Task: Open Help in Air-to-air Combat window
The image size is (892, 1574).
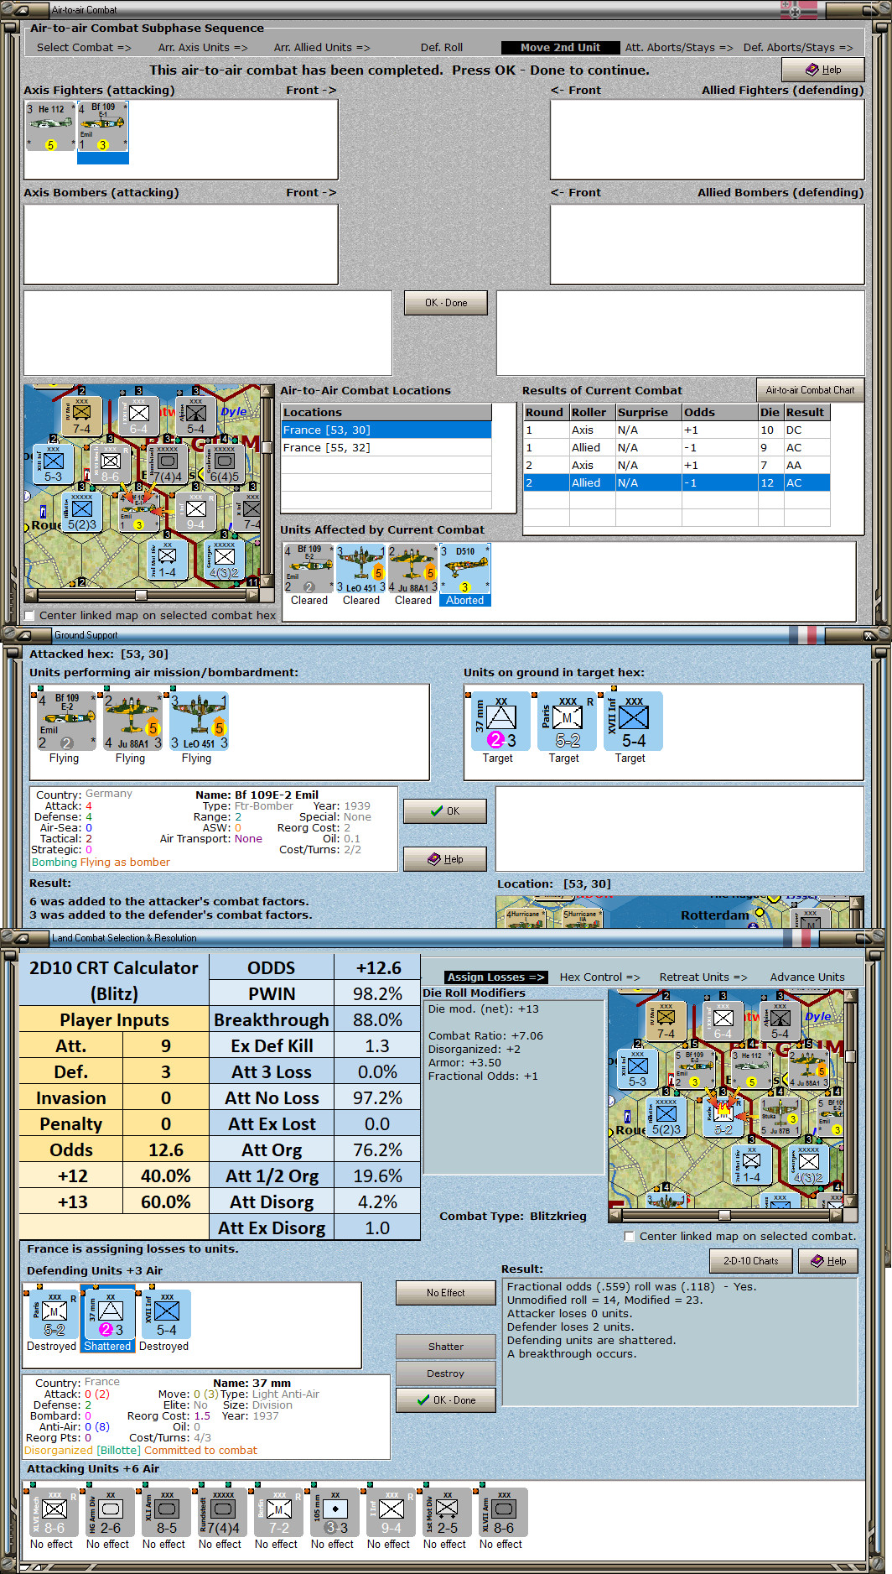Action: (823, 70)
